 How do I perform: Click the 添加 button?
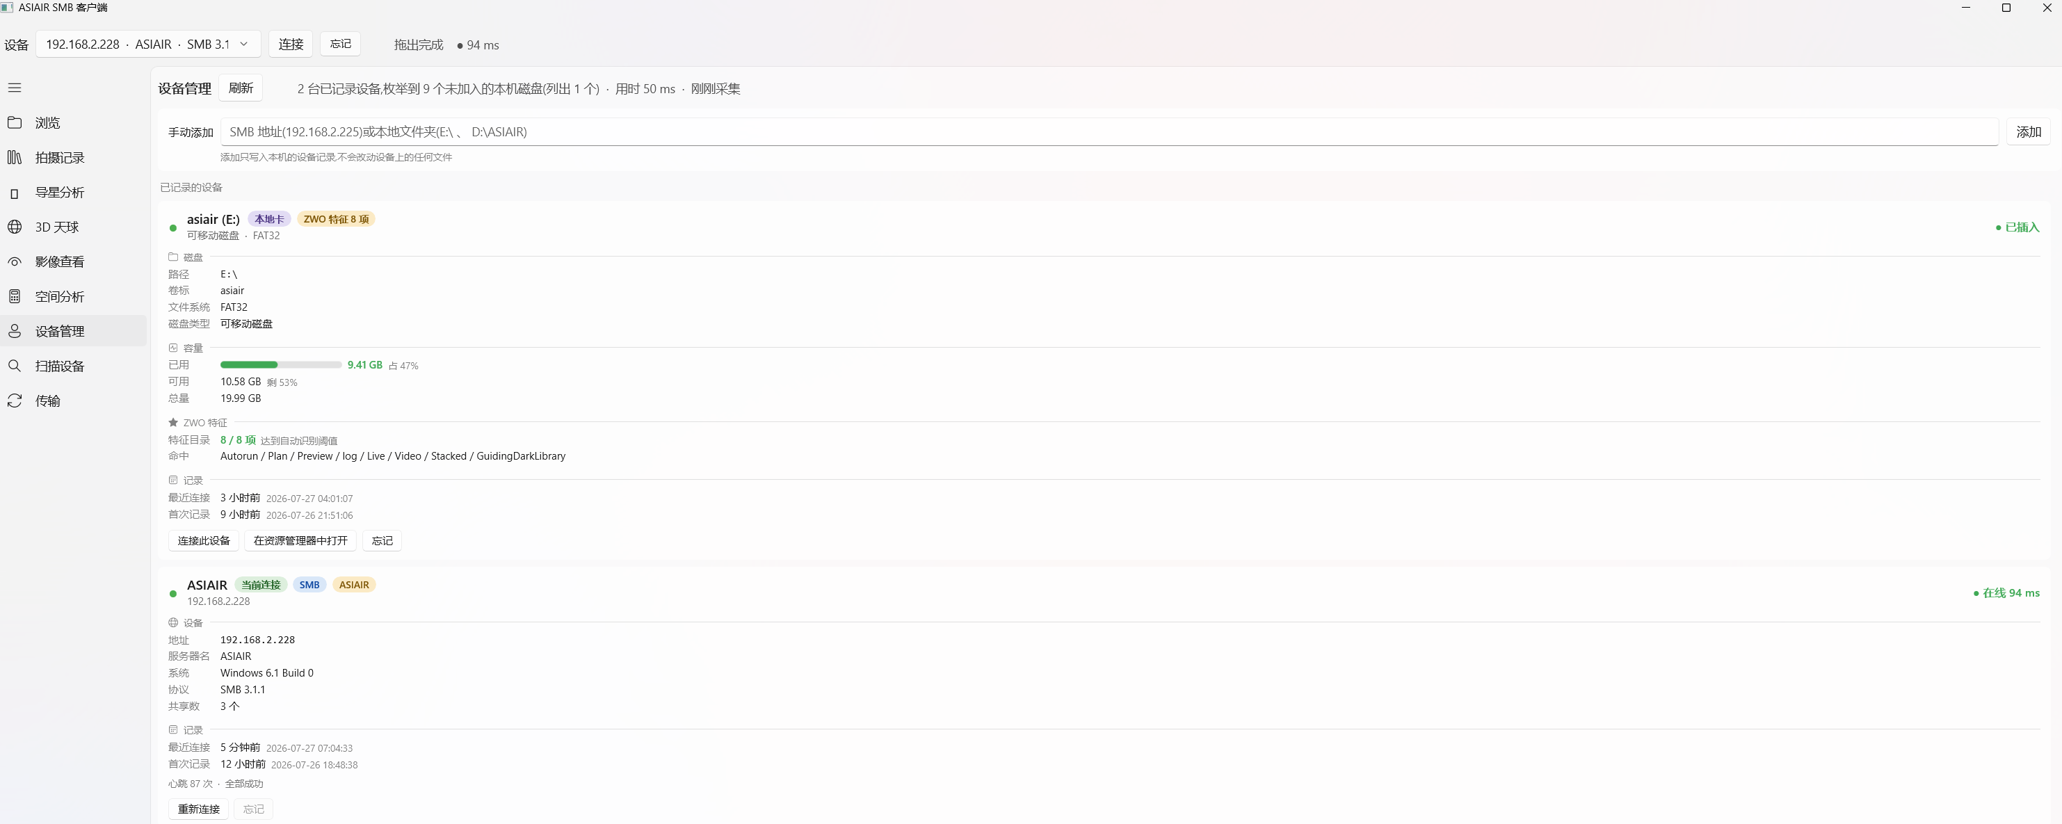[x=2029, y=132]
